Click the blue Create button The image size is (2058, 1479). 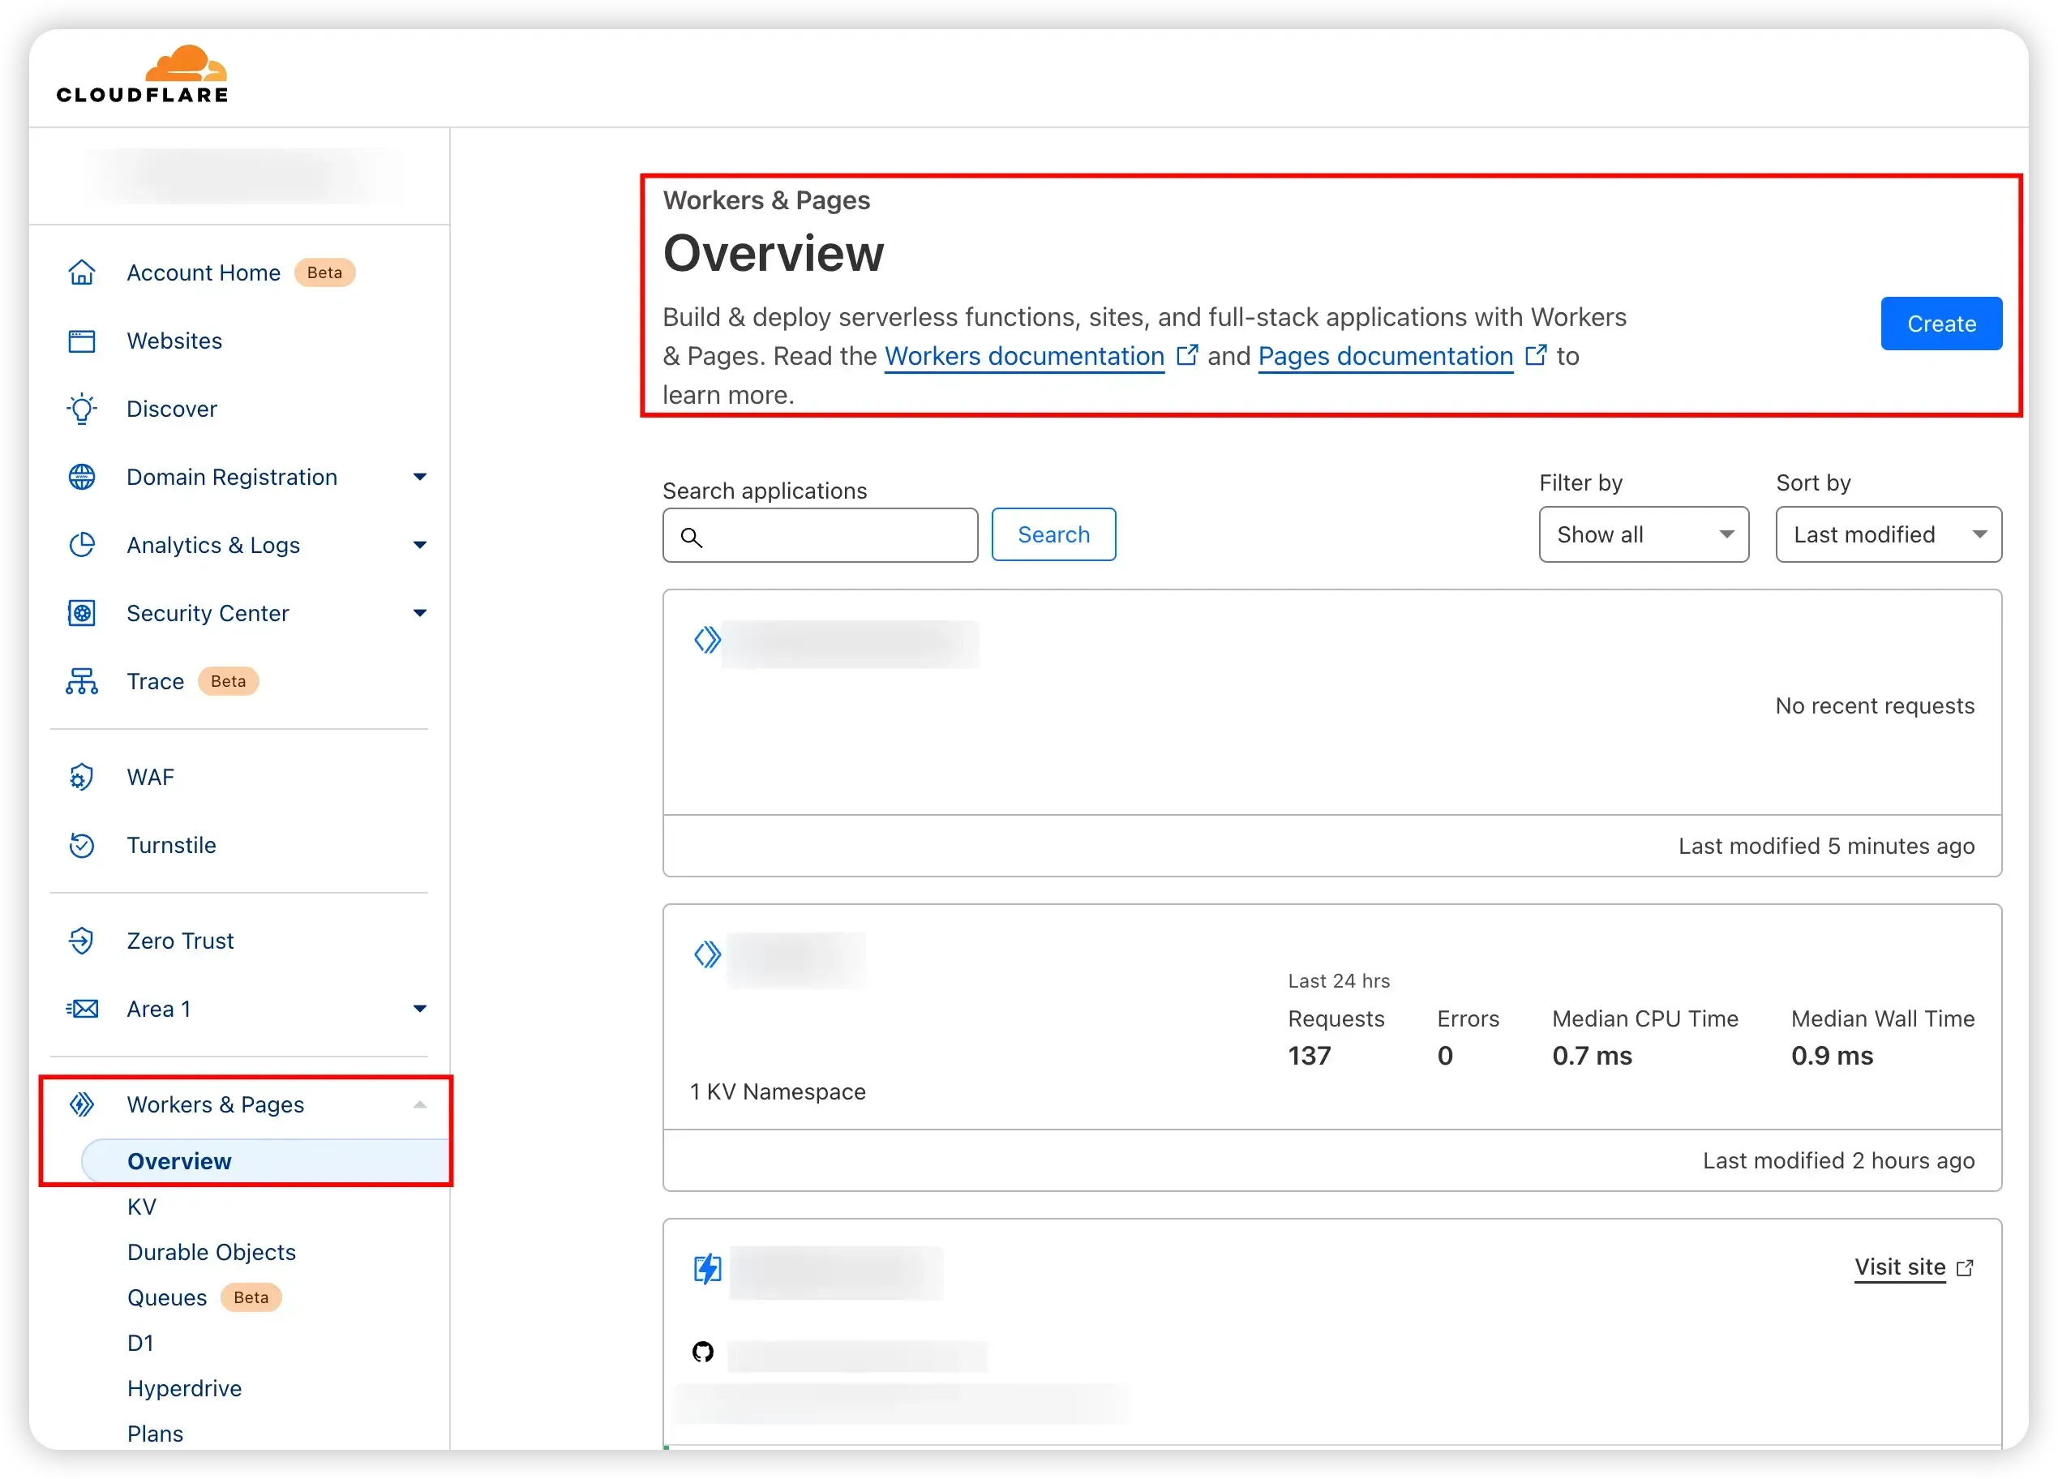[1941, 324]
